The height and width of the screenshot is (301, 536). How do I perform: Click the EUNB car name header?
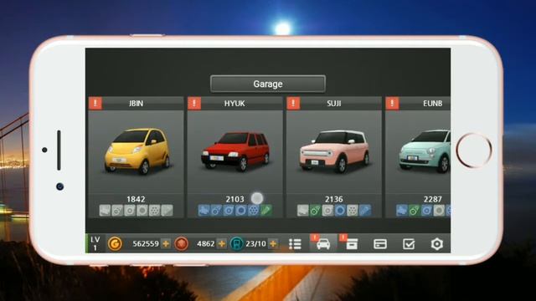tap(418, 104)
